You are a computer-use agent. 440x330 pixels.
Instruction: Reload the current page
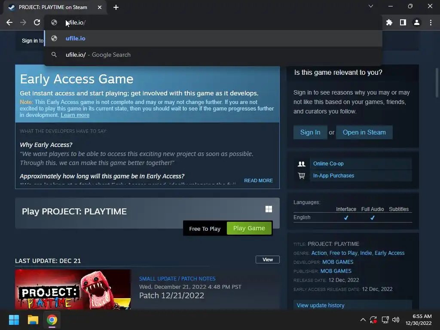click(37, 22)
